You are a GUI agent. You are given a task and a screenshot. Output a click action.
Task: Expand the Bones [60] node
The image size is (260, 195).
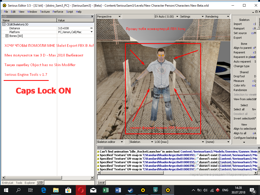[7, 36]
